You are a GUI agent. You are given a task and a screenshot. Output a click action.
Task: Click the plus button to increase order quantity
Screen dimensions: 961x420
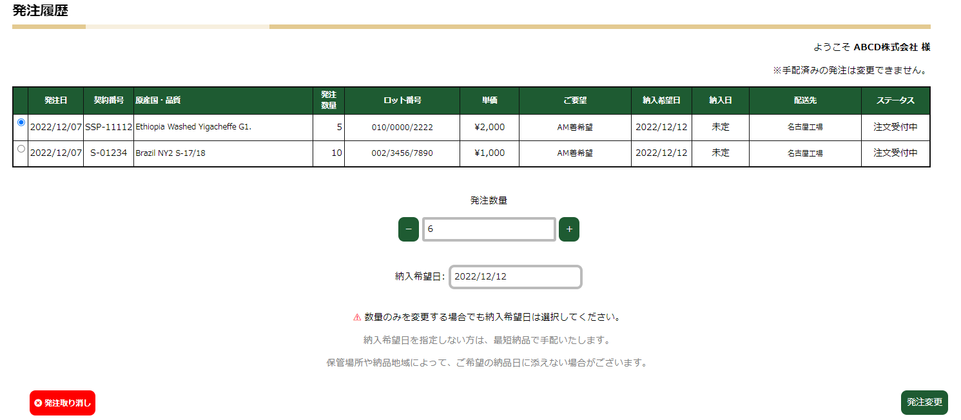point(568,229)
